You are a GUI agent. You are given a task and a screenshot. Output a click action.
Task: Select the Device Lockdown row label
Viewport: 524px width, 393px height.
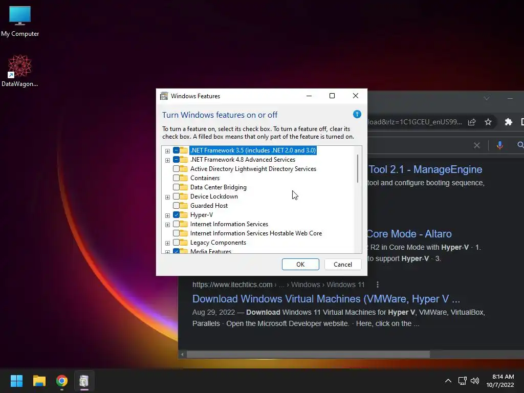pos(214,196)
